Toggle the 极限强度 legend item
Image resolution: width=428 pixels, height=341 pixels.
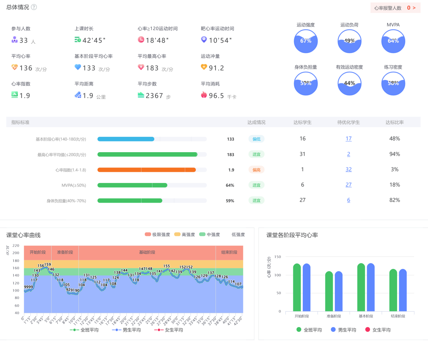(157, 234)
